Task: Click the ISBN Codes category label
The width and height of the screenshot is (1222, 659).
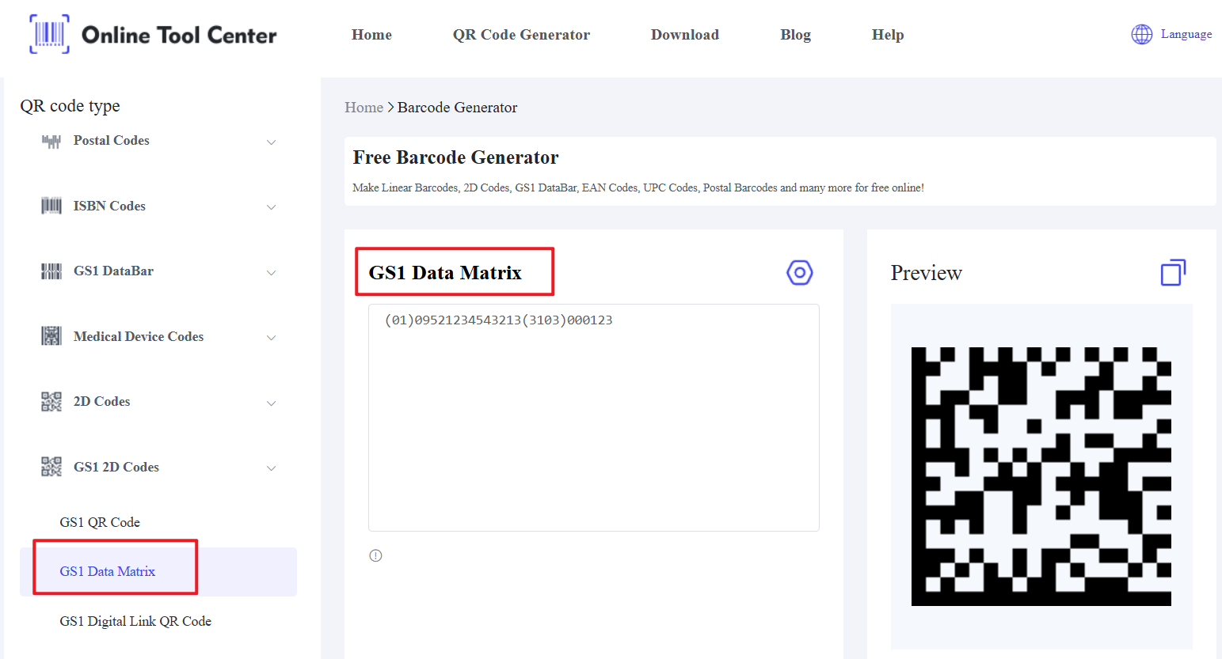Action: (x=109, y=206)
